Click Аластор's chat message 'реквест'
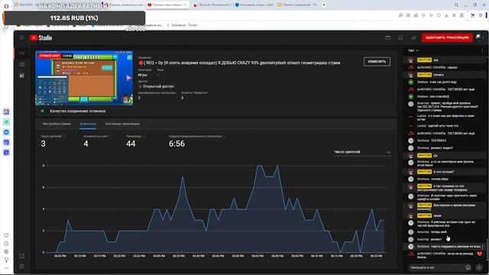The image size is (489, 275). (436, 239)
